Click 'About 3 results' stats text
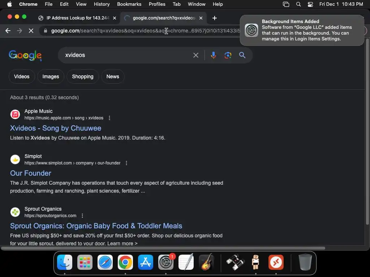Image resolution: width=370 pixels, height=277 pixels. (x=44, y=97)
